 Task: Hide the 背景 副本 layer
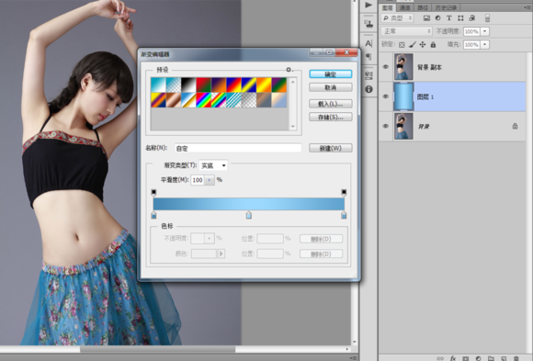[x=385, y=67]
